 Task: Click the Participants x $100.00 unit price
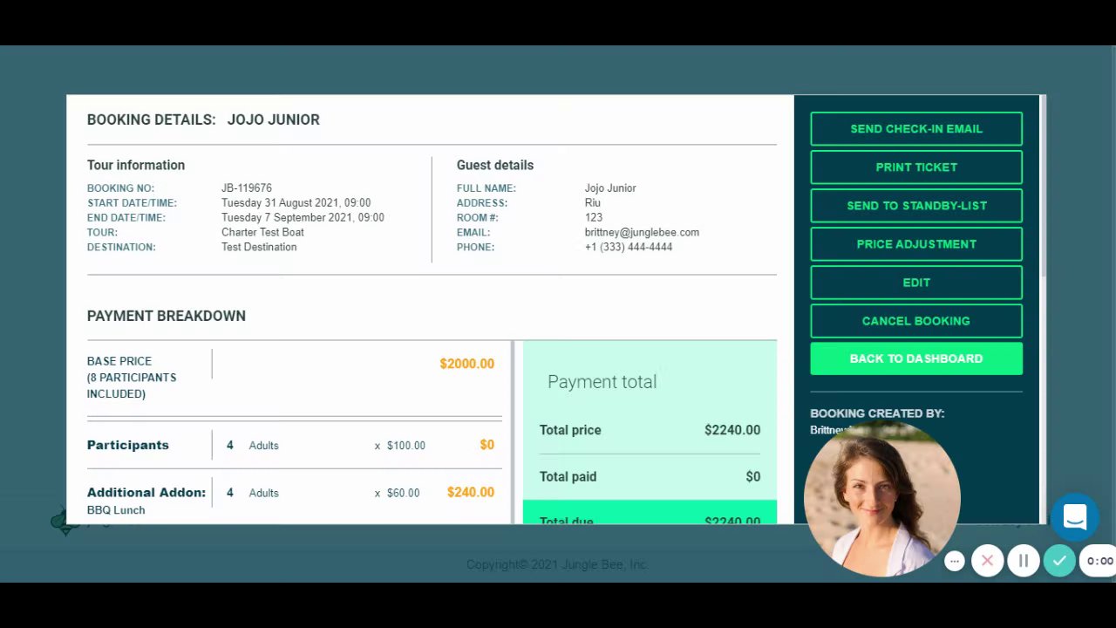point(400,446)
